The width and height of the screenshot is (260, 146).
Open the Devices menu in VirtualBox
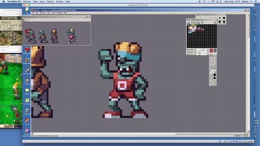point(50,2)
